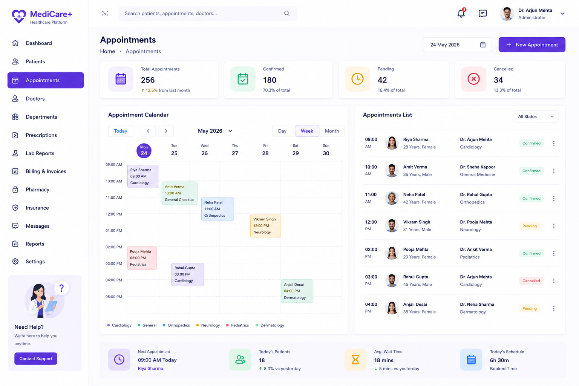Open calendar icon in the date field
The width and height of the screenshot is (579, 386).
483,44
